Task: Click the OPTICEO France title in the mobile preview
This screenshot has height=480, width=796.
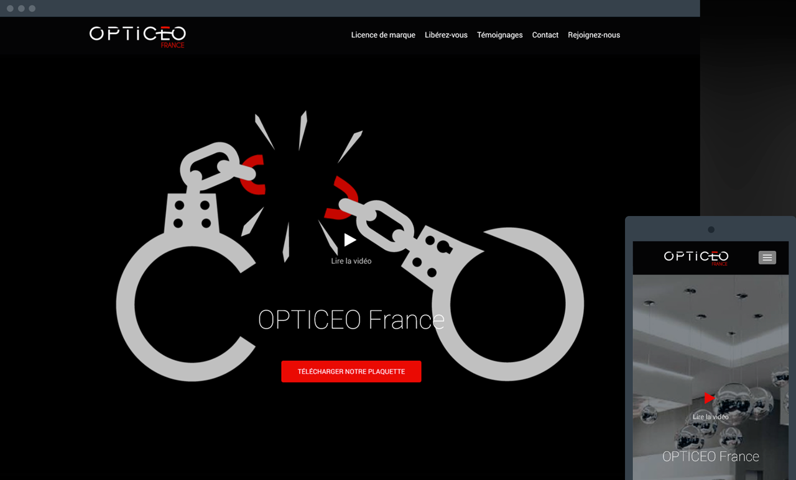Action: [x=710, y=456]
